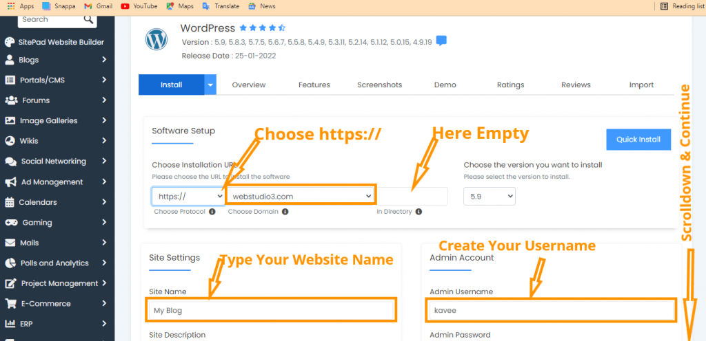Expand the Social Networking category chevron
Image resolution: width=706 pixels, height=341 pixels.
[104, 161]
